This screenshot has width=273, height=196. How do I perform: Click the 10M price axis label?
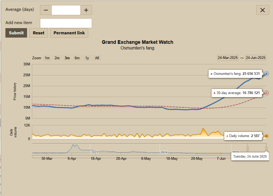(x=27, y=108)
